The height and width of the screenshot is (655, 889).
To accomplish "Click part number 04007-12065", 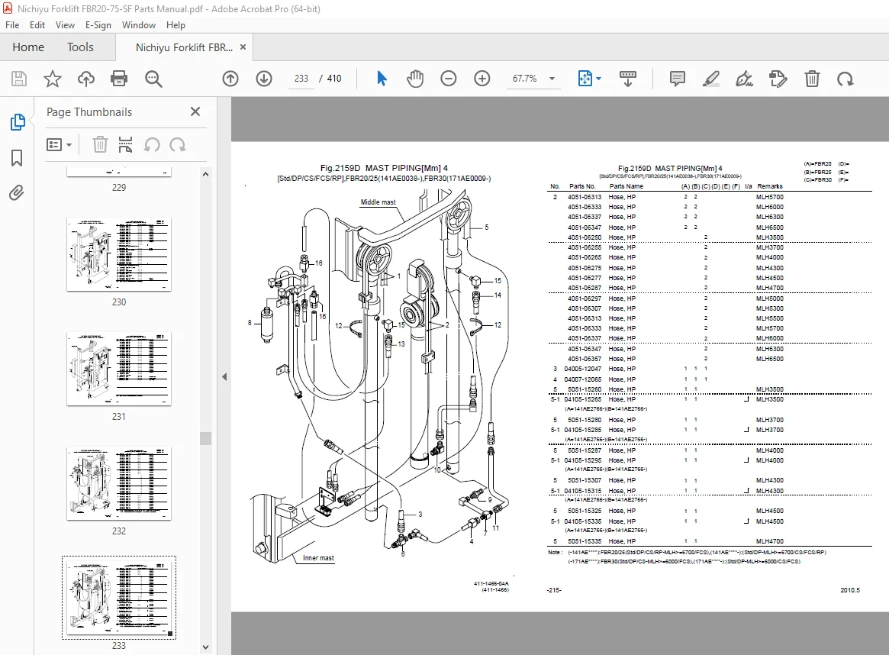I will 583,379.
